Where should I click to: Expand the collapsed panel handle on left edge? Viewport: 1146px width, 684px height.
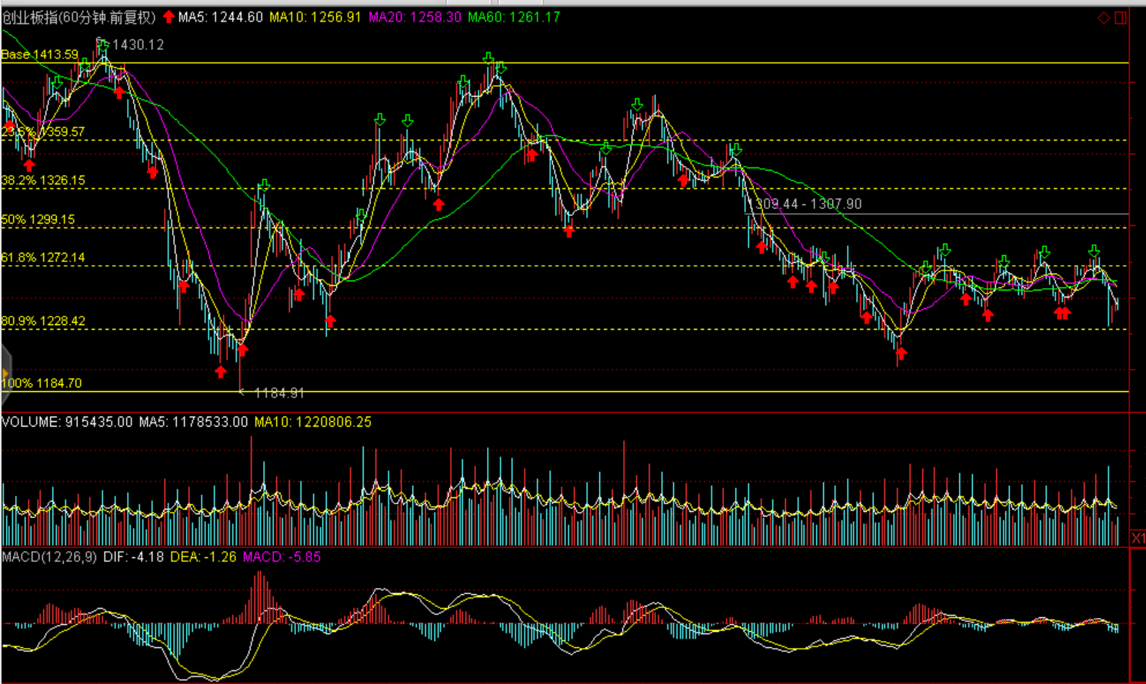click(5, 374)
